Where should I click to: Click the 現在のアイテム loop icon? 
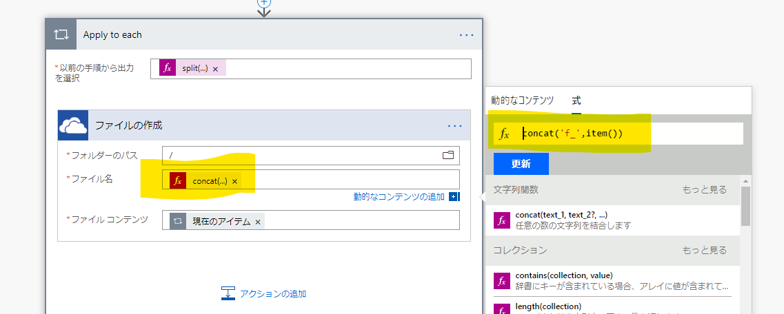[x=178, y=221]
